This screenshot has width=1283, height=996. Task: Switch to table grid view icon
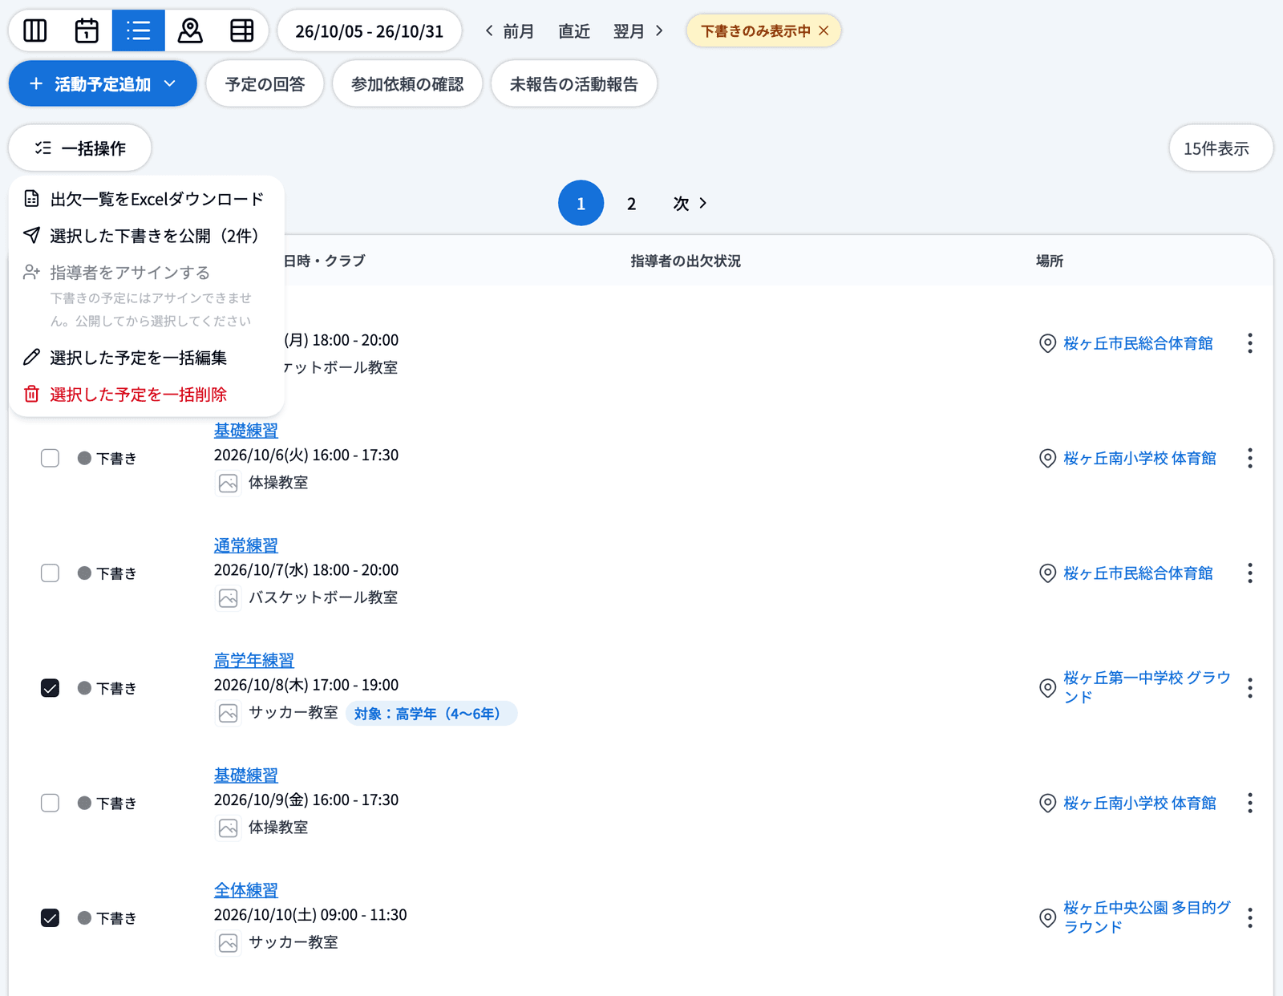(x=242, y=30)
